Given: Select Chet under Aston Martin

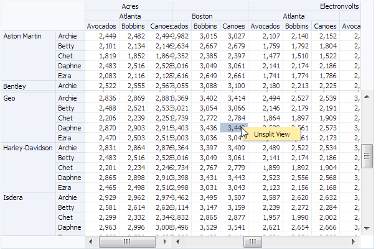Looking at the screenshot, I should [70, 56].
